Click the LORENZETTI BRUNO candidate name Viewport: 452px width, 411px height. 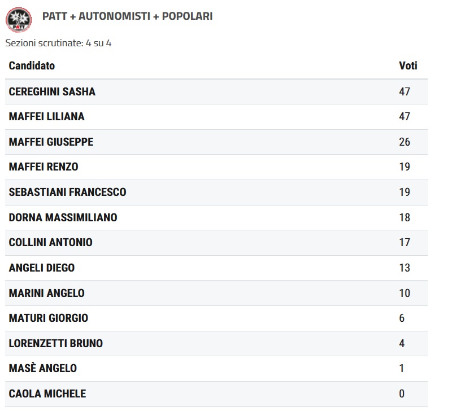click(55, 343)
